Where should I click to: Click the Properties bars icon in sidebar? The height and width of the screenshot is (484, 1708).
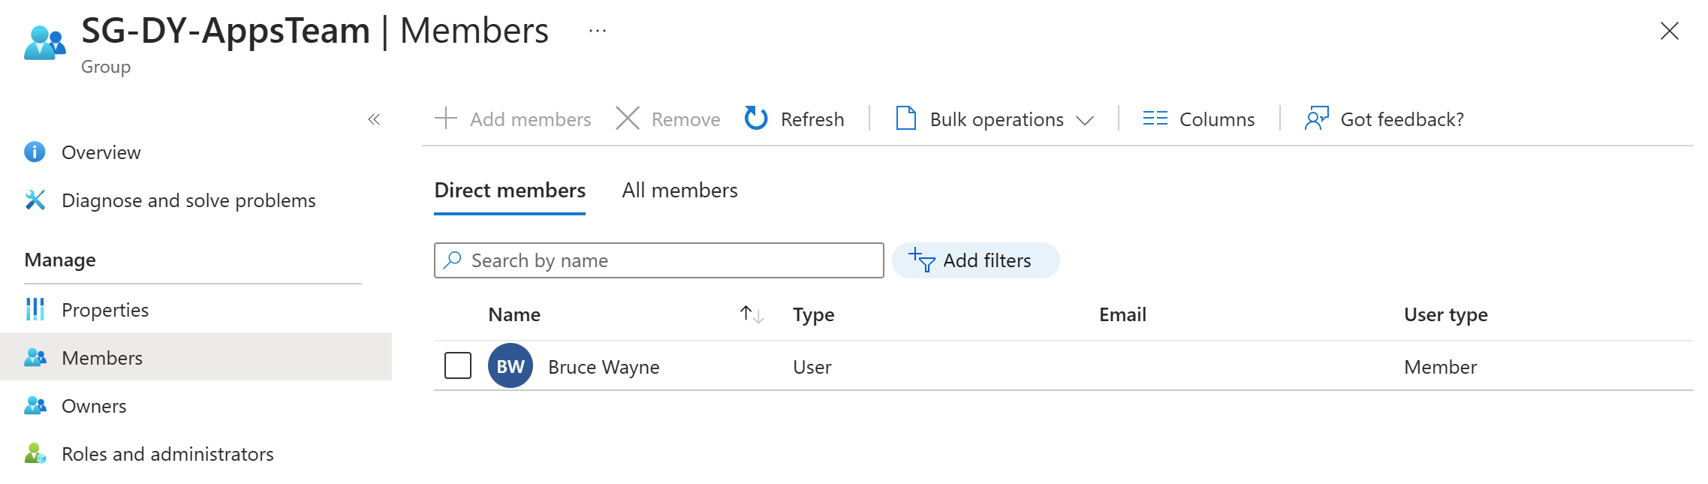coord(35,309)
